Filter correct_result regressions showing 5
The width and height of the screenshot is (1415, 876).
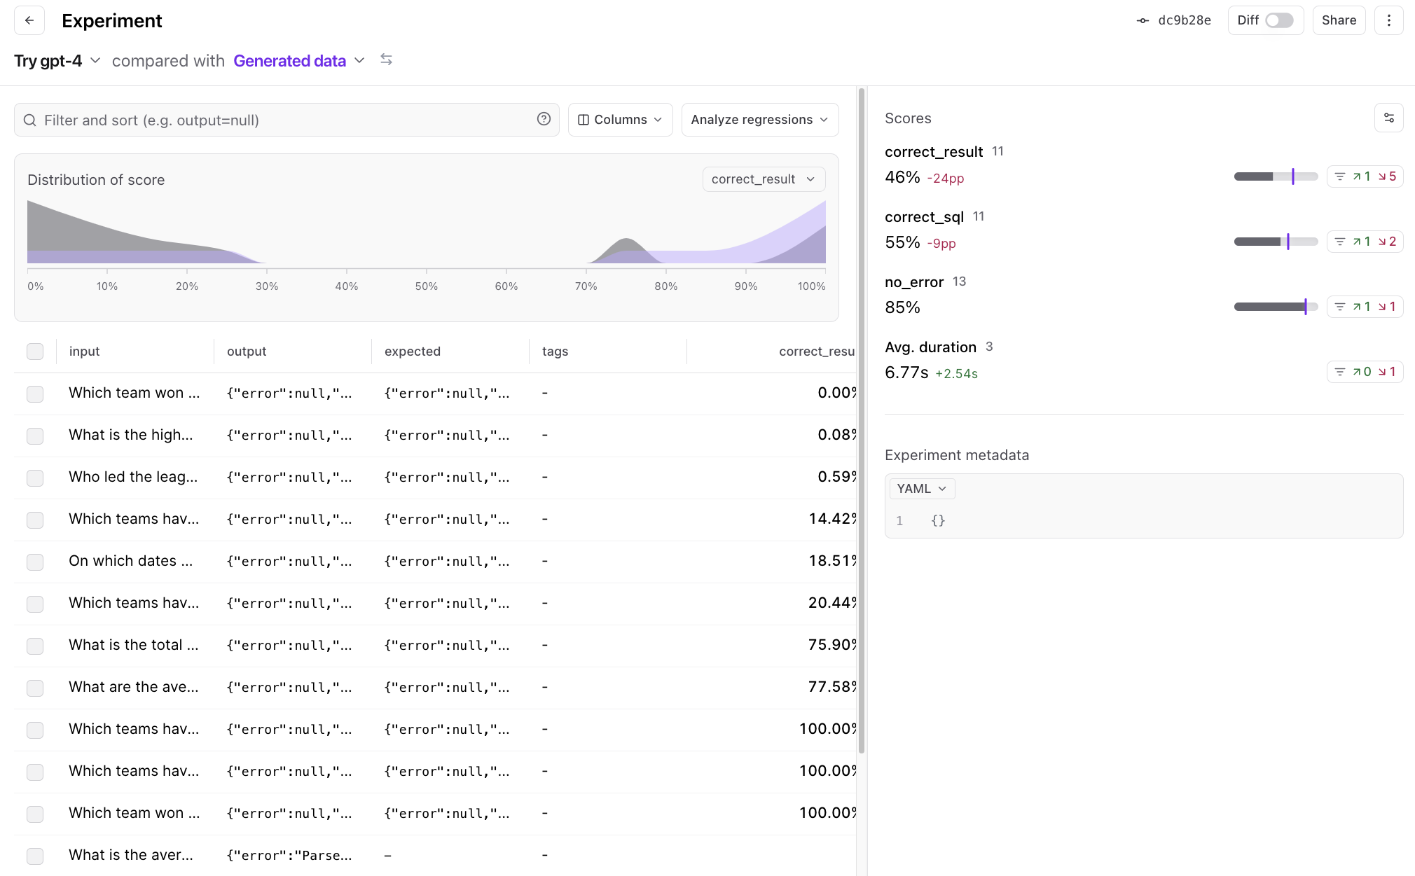(1387, 176)
